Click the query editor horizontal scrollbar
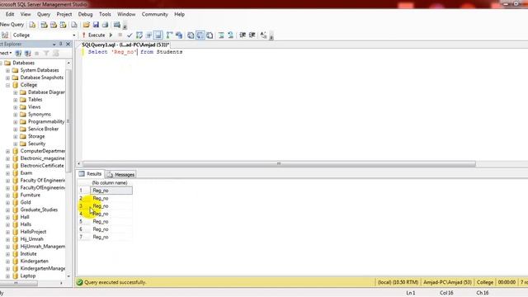The width and height of the screenshot is (528, 297). pos(279,163)
